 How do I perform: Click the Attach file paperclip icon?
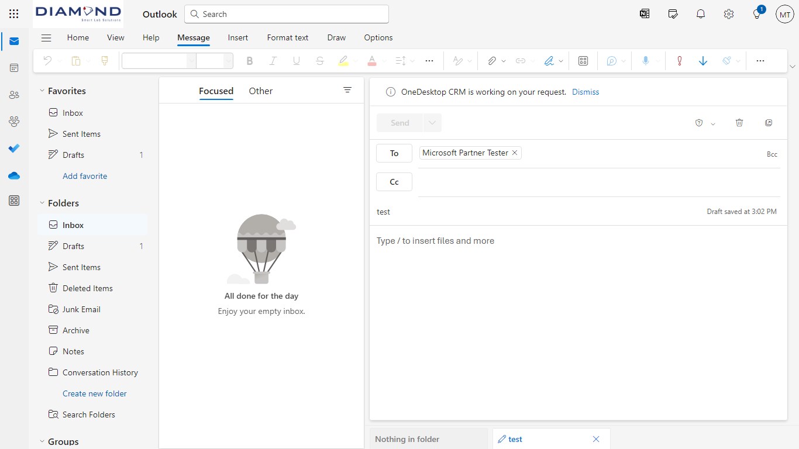pos(492,61)
